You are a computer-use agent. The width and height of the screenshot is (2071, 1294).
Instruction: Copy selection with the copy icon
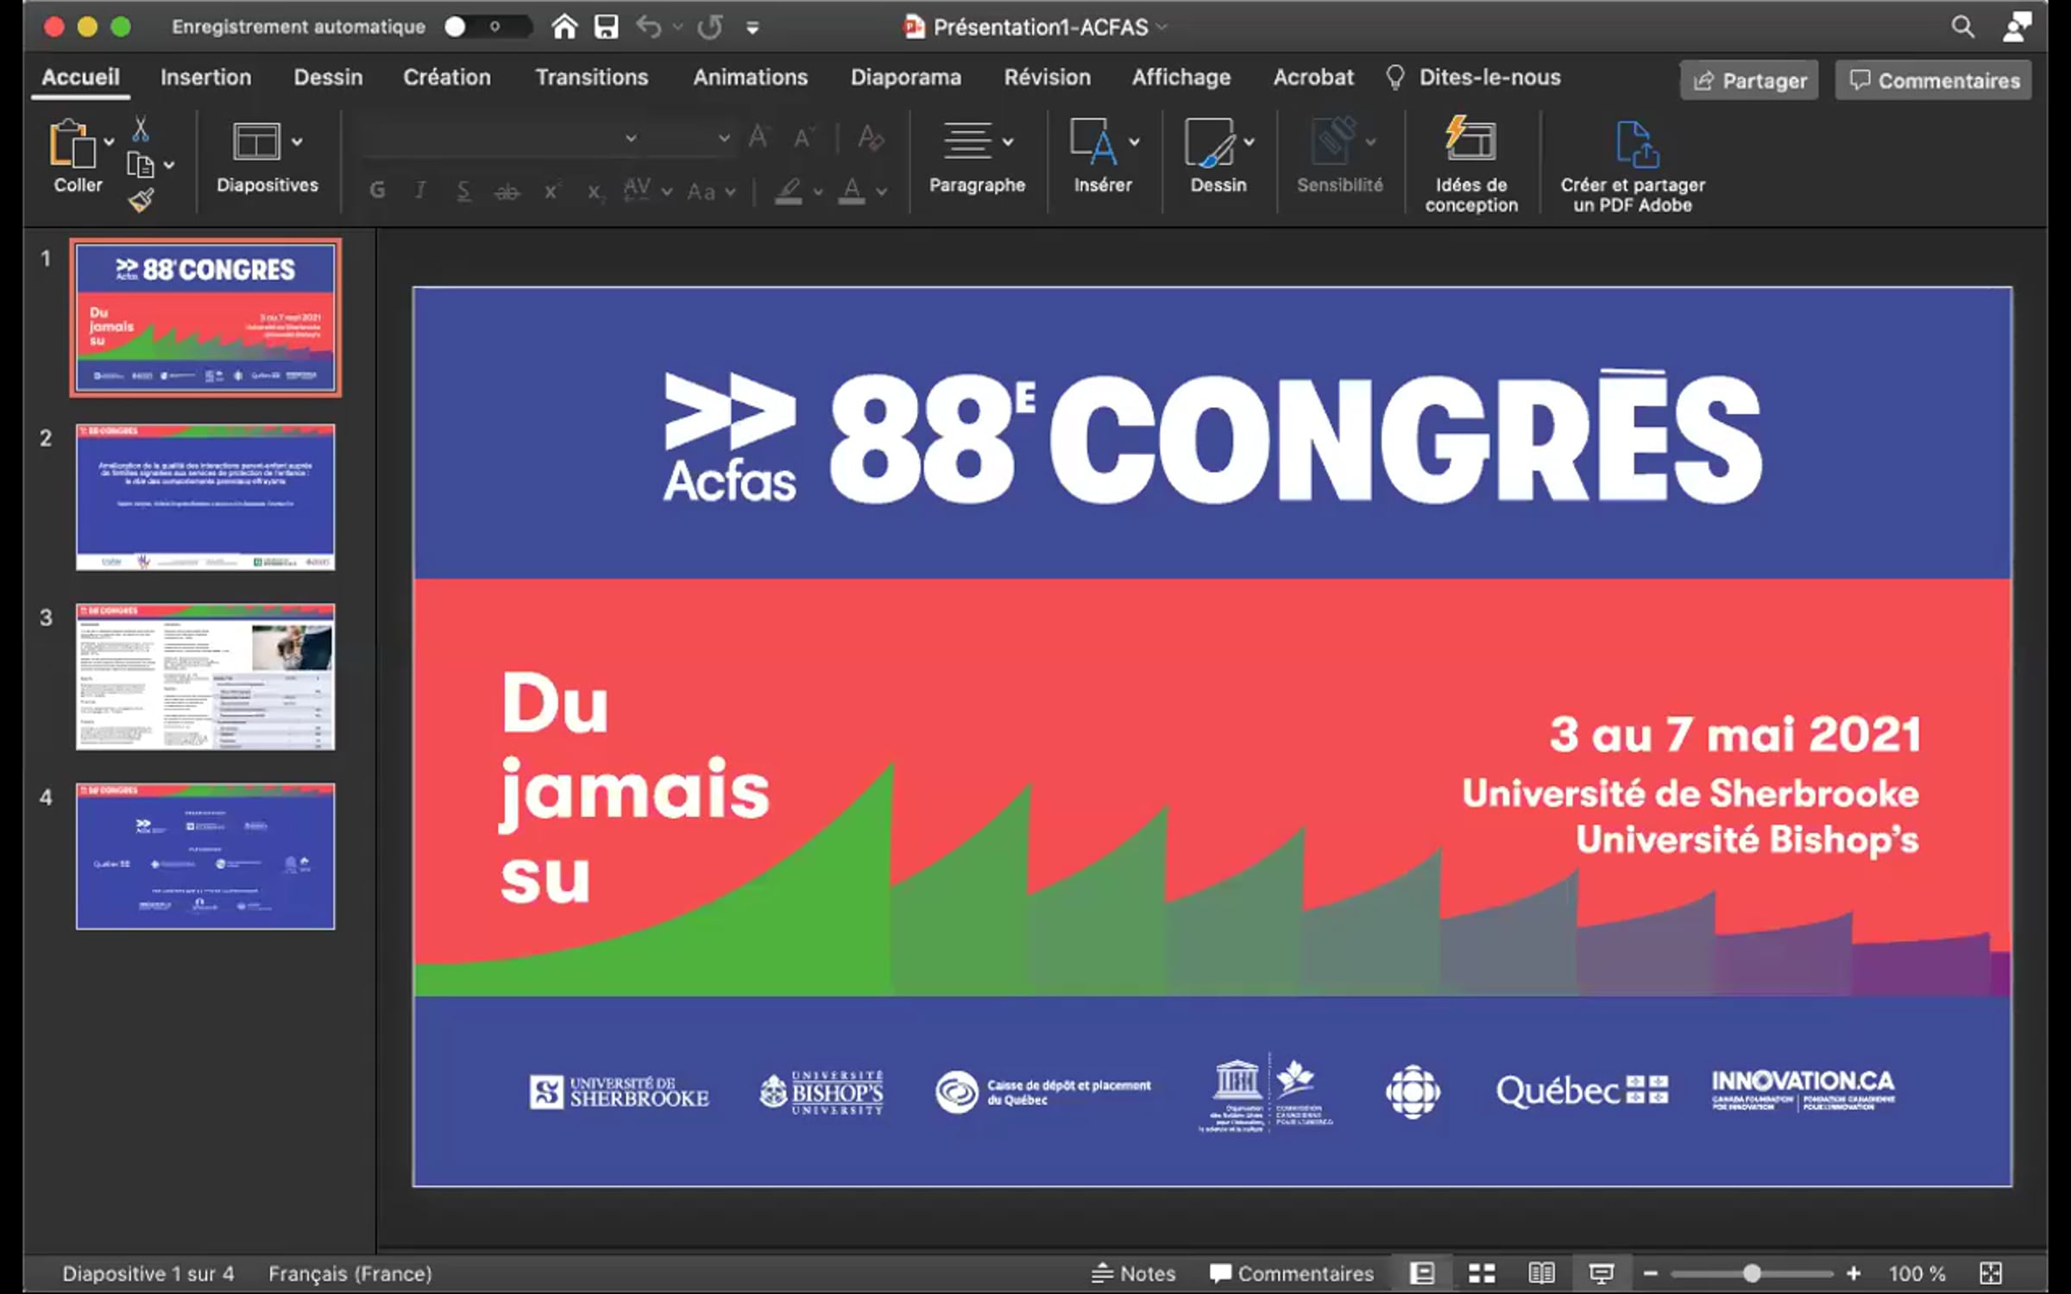140,164
